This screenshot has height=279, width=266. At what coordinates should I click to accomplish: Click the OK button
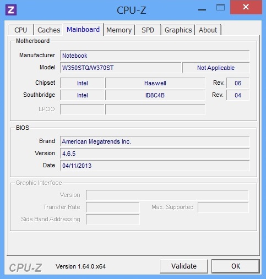coord(236,266)
